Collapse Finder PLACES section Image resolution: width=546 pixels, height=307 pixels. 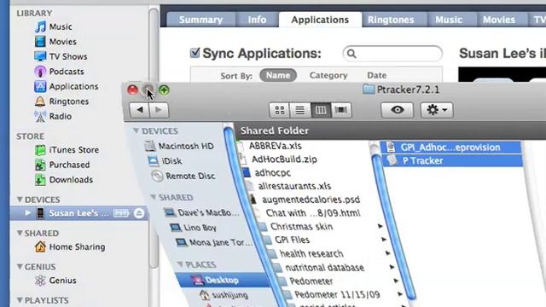point(180,264)
